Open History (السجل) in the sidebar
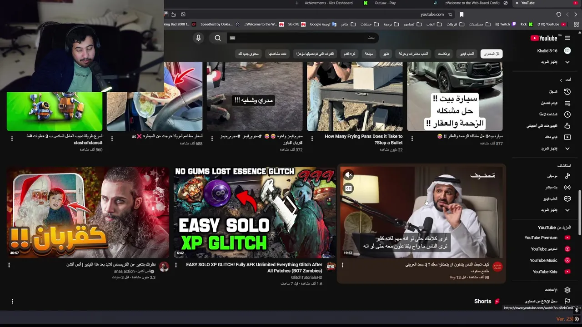Screen dimensions: 582x327 (559, 92)
